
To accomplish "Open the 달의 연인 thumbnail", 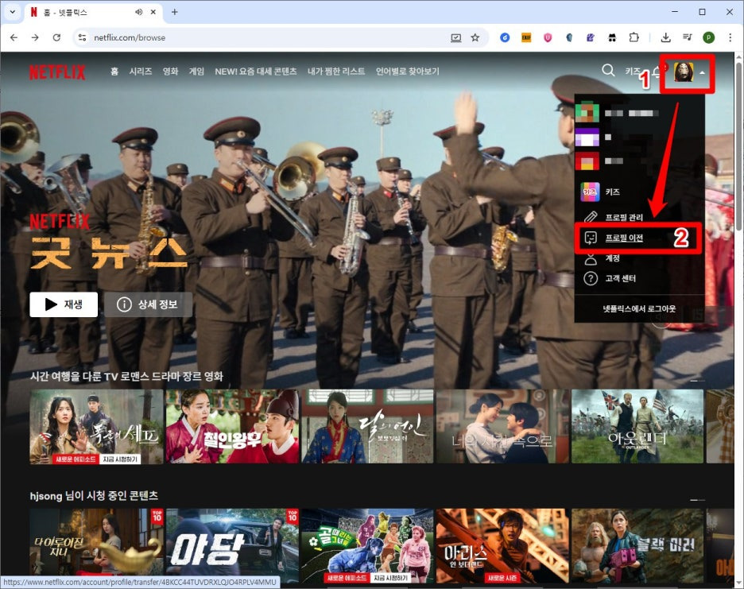I will 368,427.
